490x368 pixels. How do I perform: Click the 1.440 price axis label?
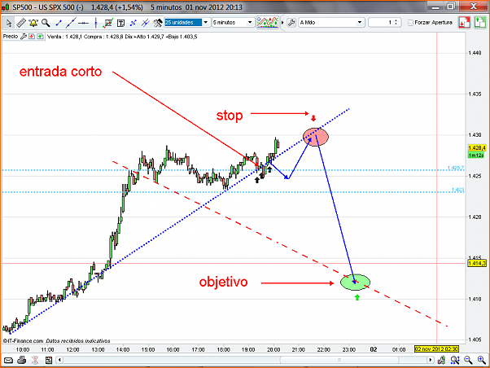click(x=475, y=53)
